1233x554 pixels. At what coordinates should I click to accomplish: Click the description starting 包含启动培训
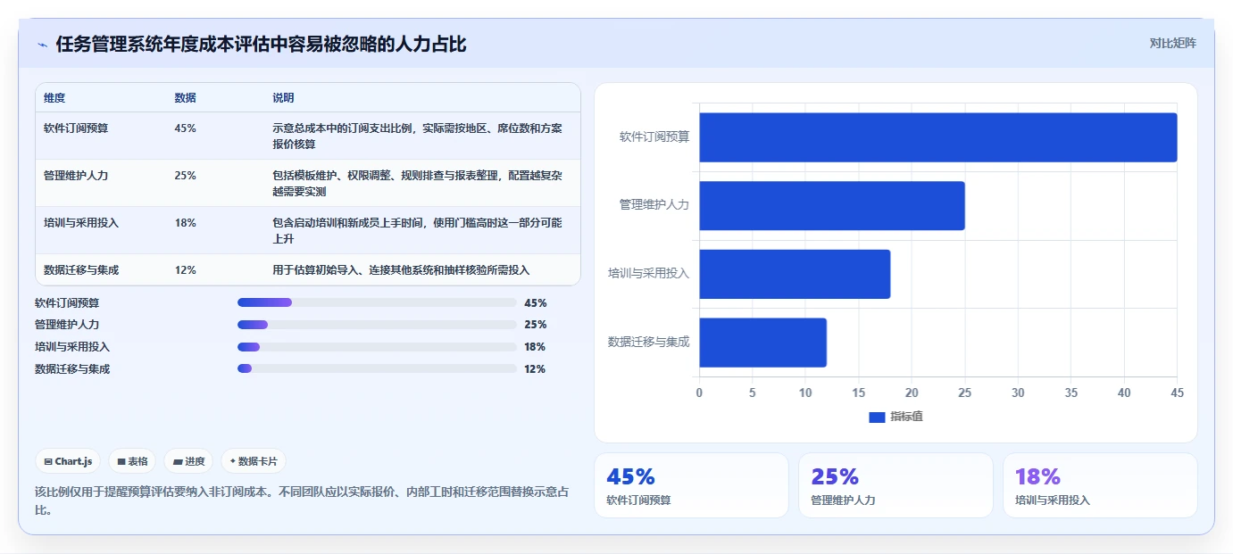(418, 230)
